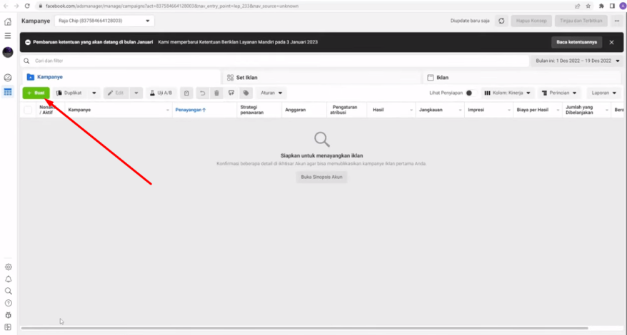The width and height of the screenshot is (627, 335).
Task: Expand the Edit dropdown arrow
Action: [136, 93]
